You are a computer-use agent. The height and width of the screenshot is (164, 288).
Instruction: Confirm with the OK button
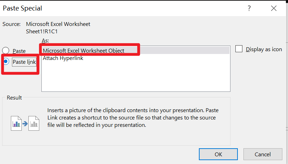point(218,154)
